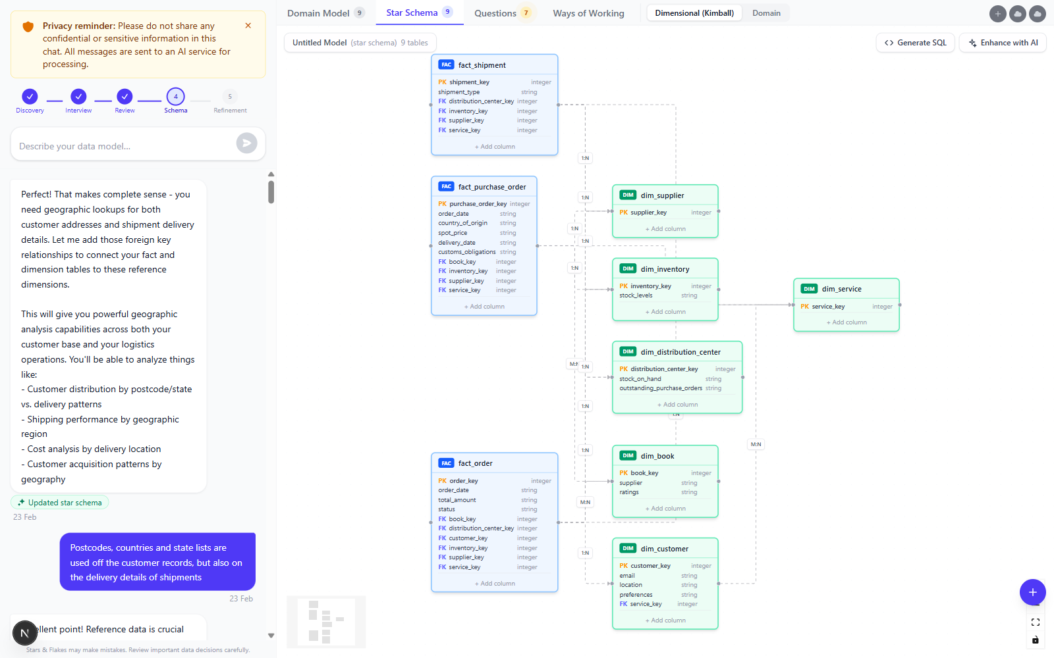Click Enhance with AI button
The height and width of the screenshot is (658, 1054).
tap(1003, 43)
